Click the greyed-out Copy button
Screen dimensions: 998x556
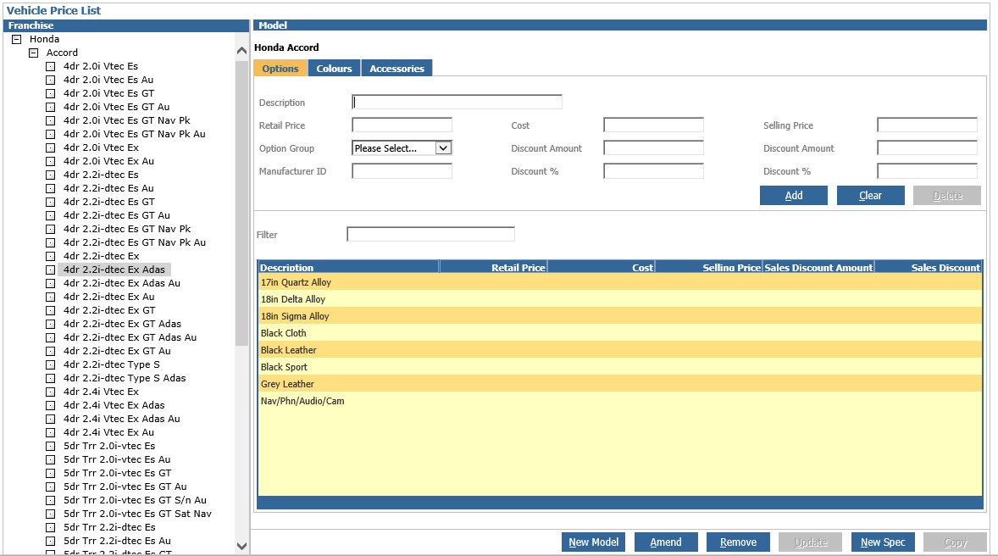pos(956,542)
